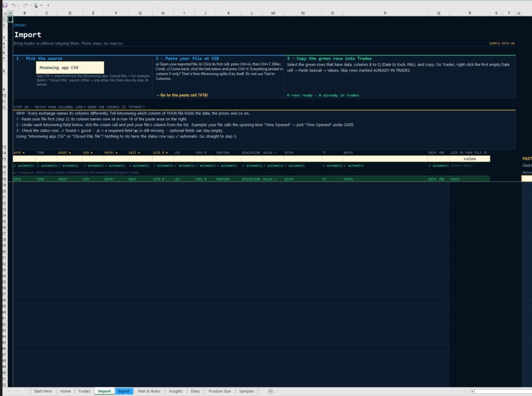The image size is (532, 396).
Task: Click the next sheet navigation arrow
Action: click(18, 391)
